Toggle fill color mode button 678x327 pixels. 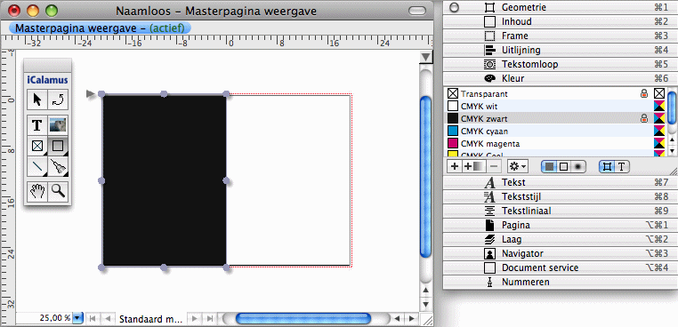click(549, 166)
